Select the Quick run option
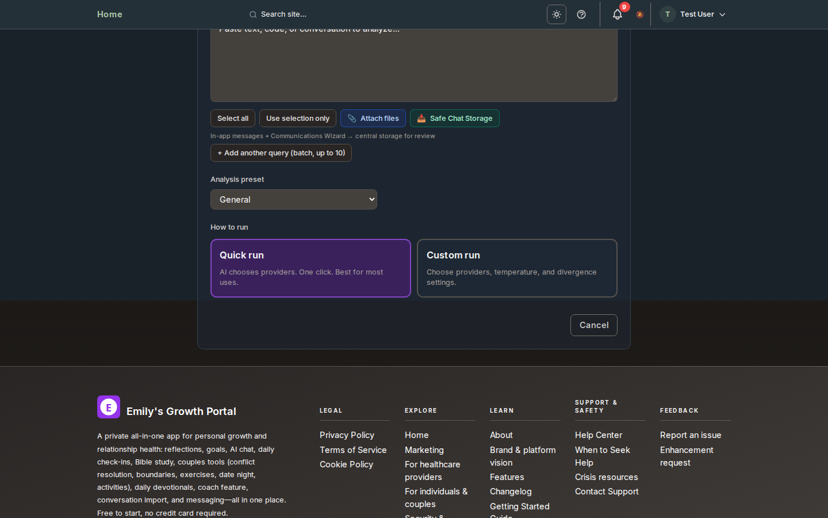 tap(310, 268)
